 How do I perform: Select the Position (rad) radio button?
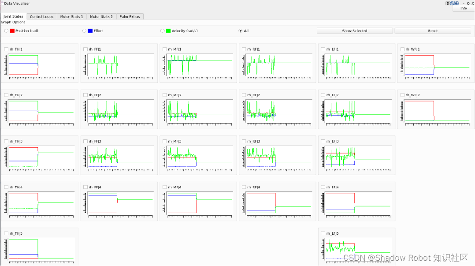[x=6, y=31]
